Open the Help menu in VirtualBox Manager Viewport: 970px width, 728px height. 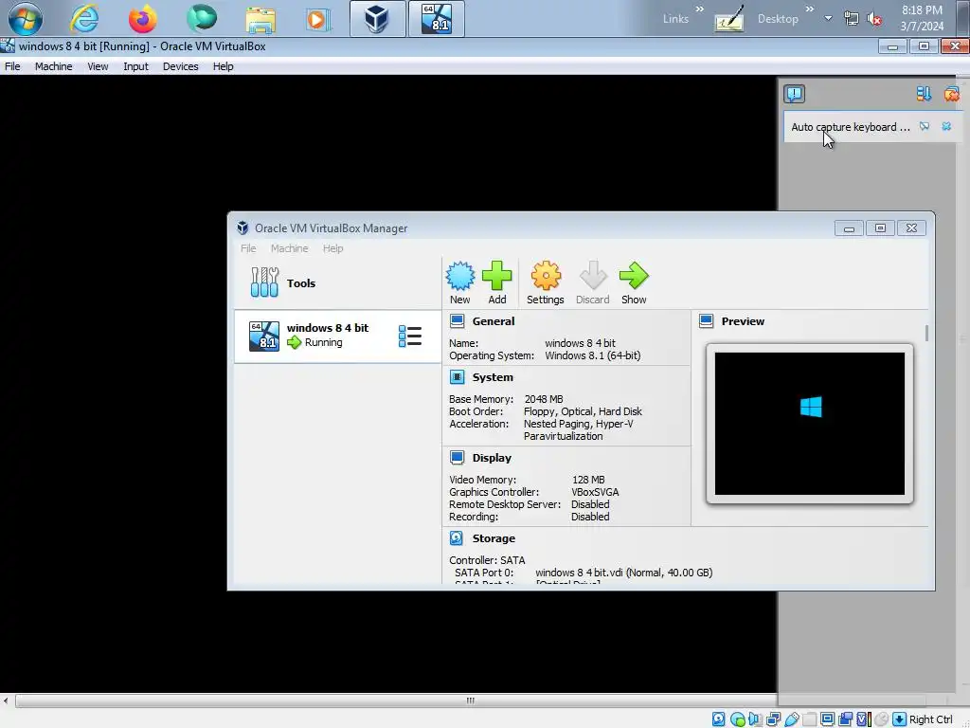[332, 248]
